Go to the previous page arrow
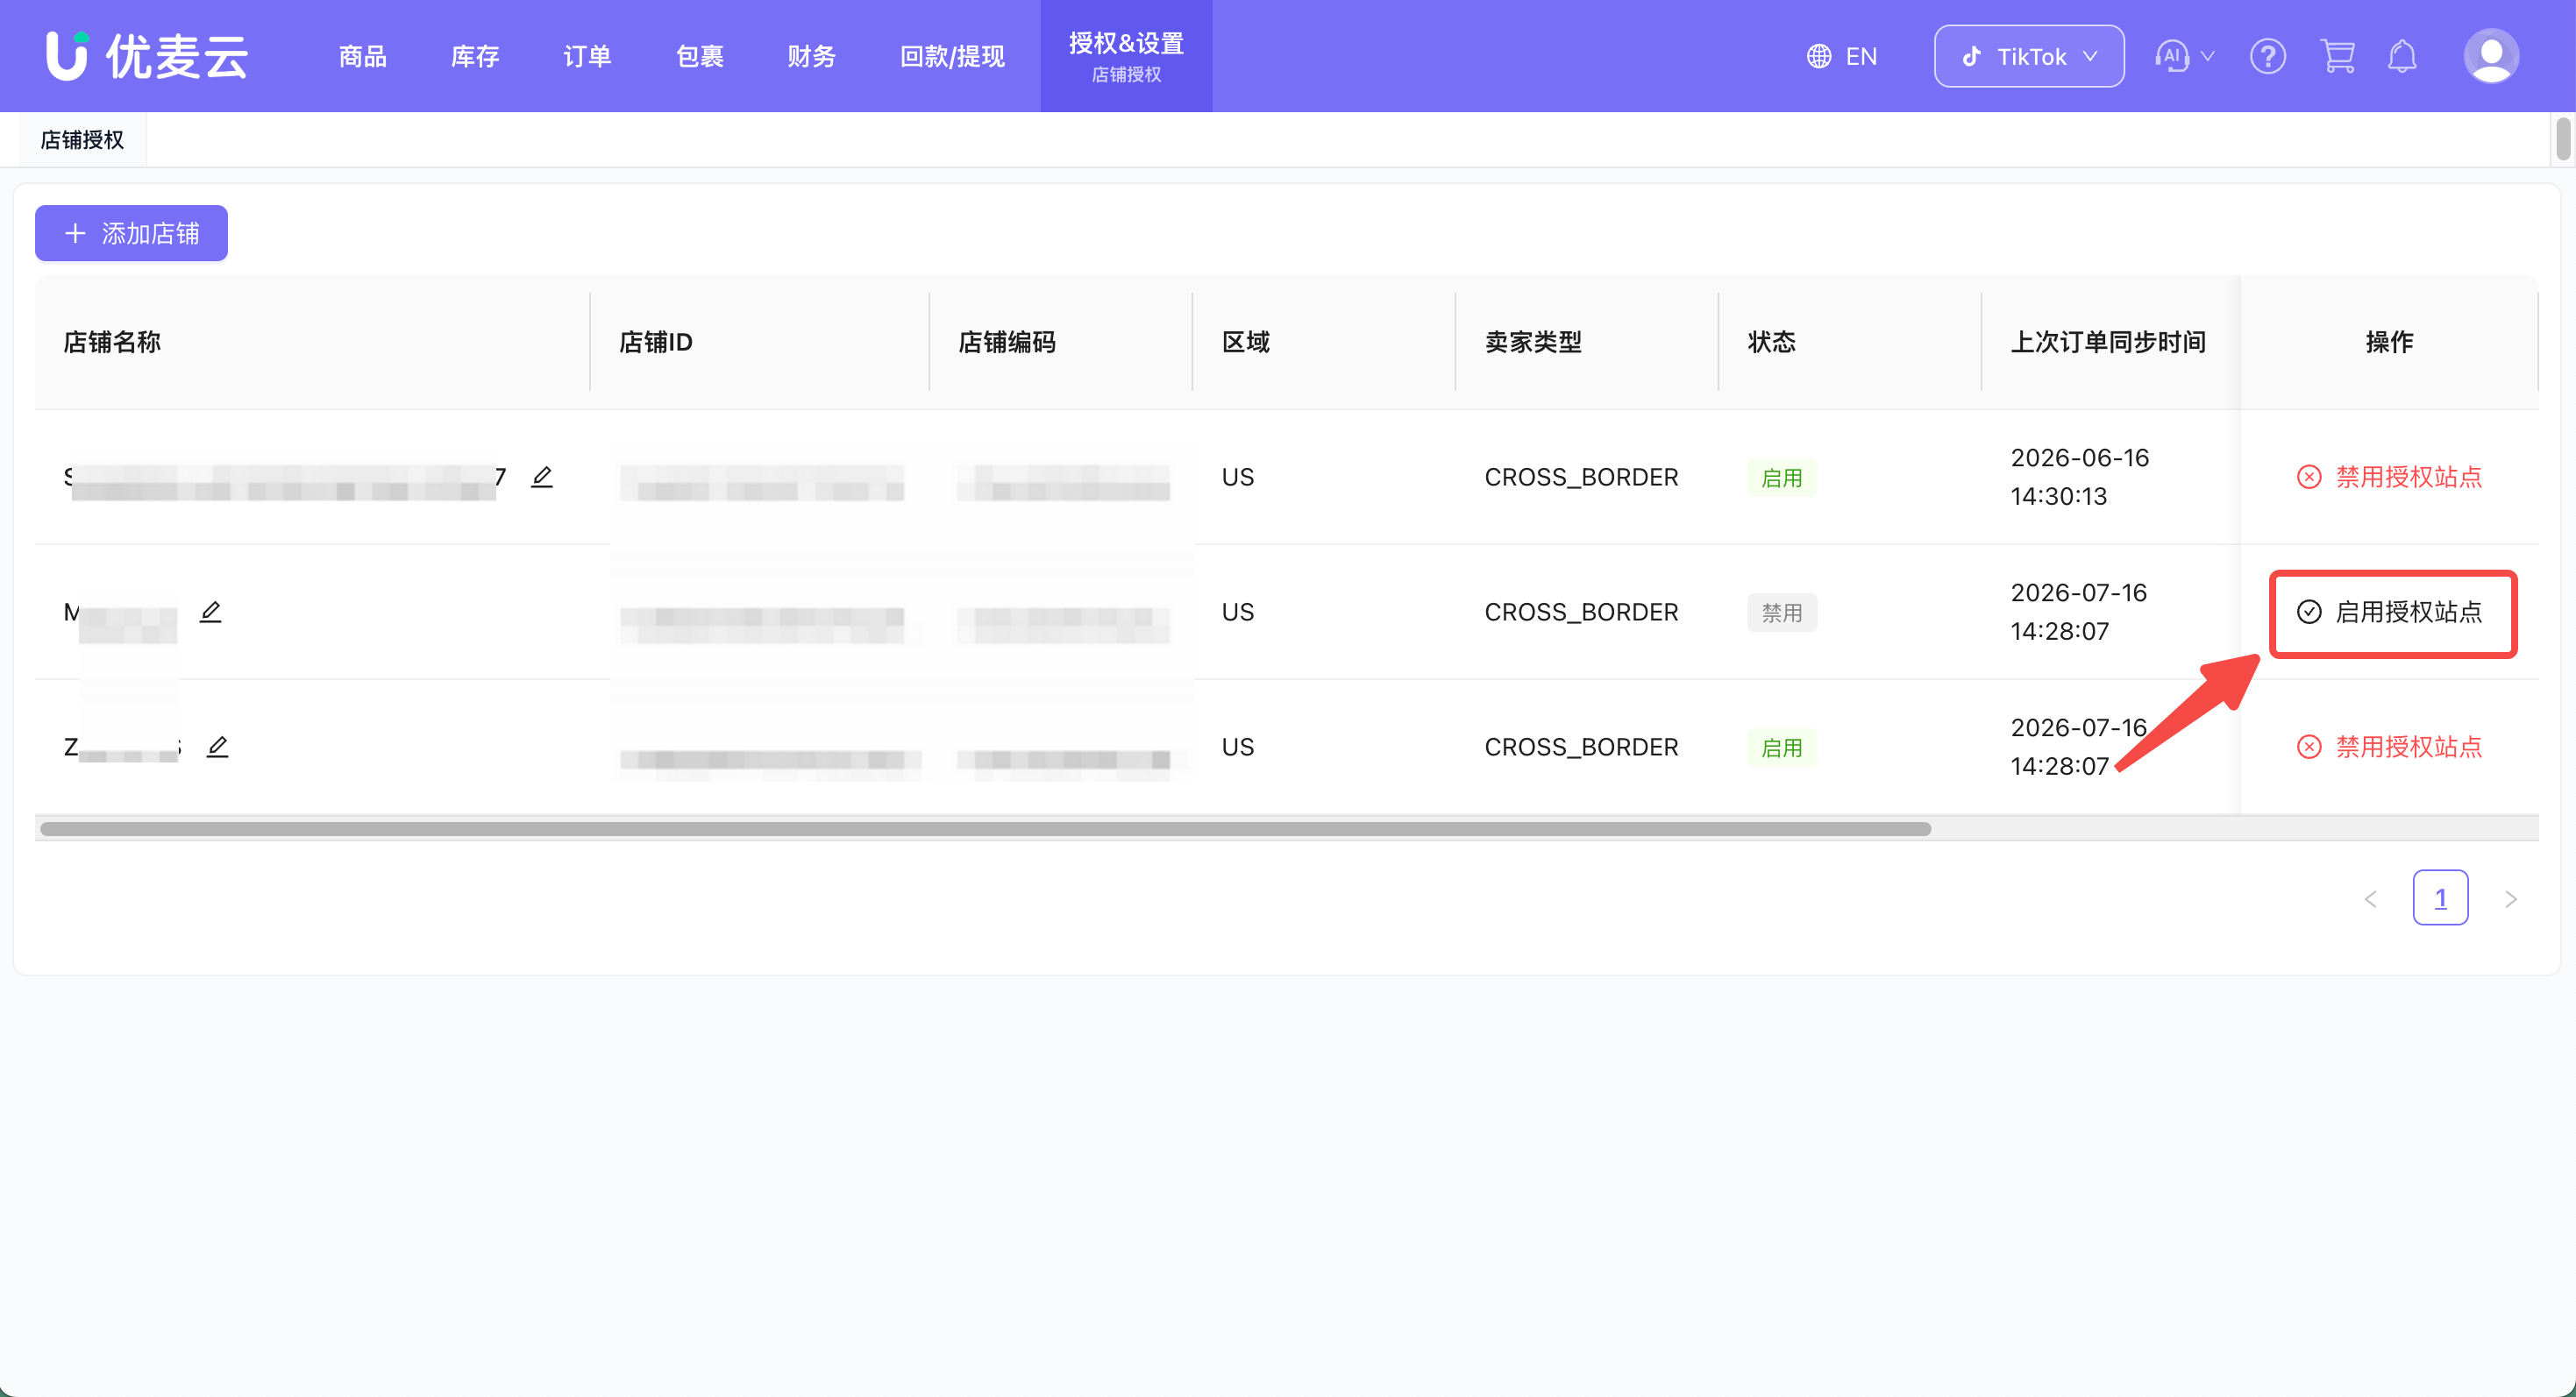The width and height of the screenshot is (2576, 1397). [2370, 898]
